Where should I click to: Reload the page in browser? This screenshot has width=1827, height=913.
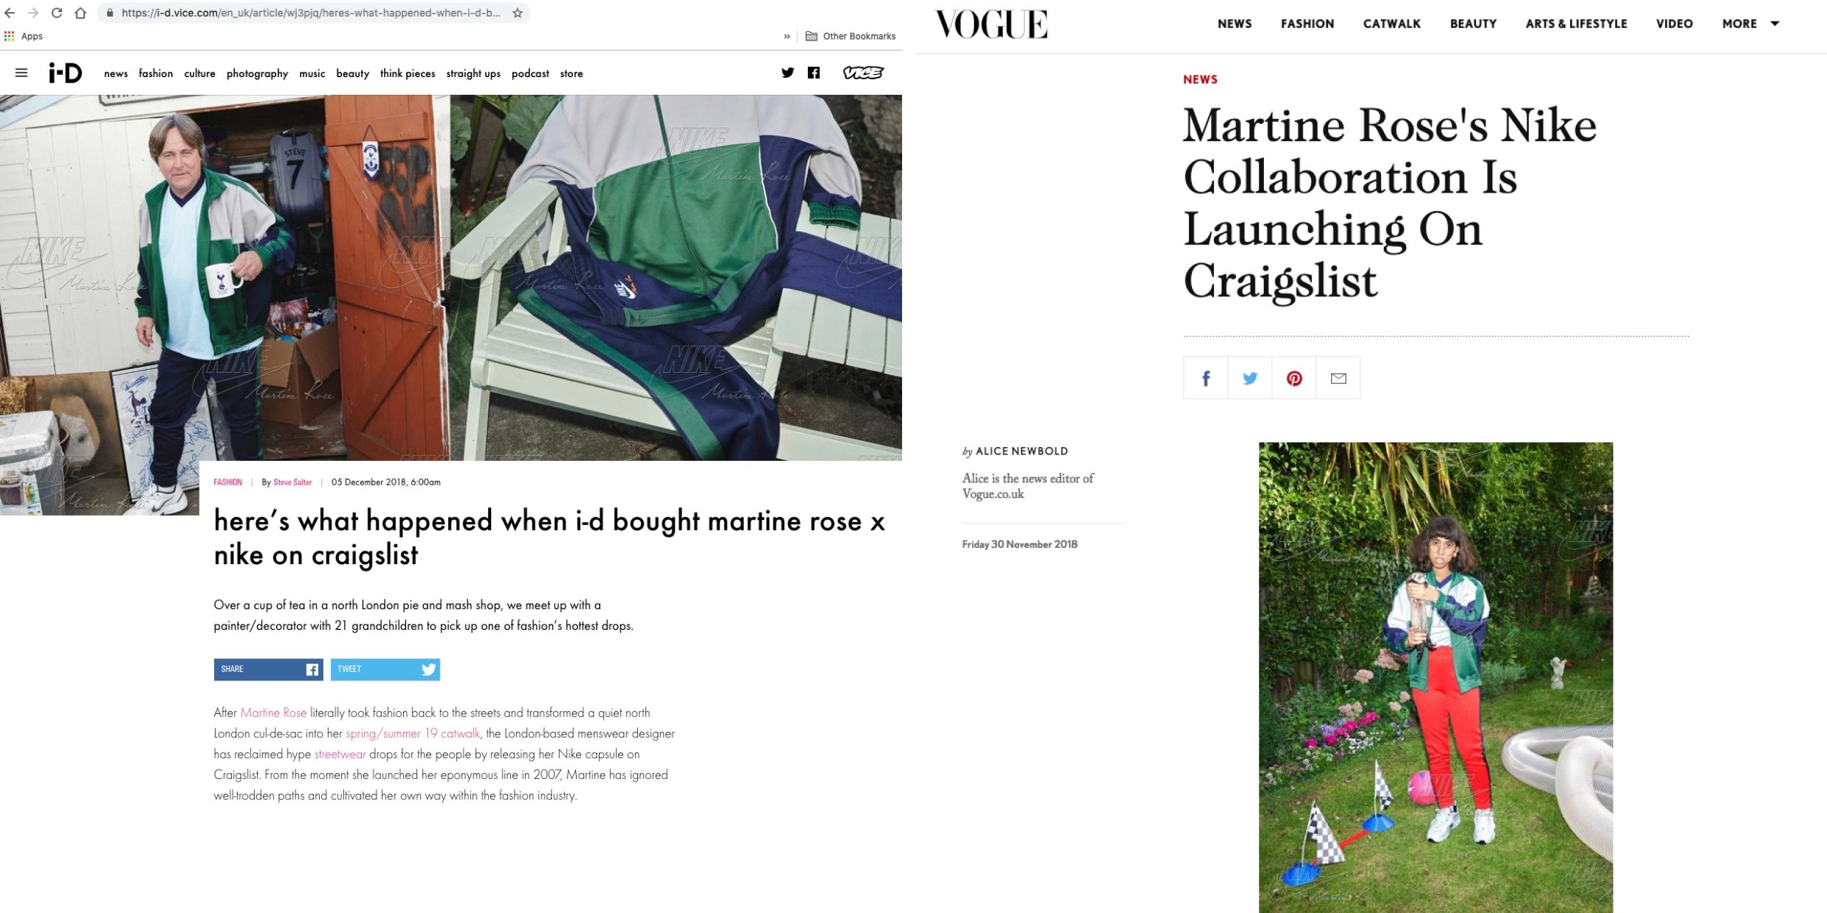57,13
